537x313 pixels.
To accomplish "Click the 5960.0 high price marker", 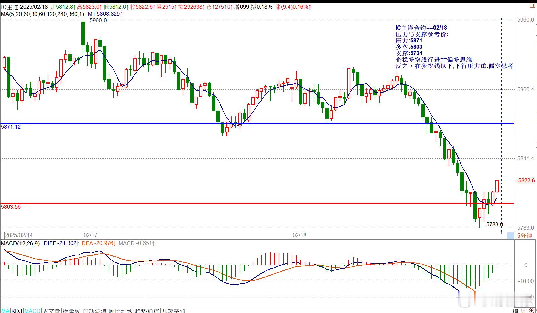I will [x=98, y=20].
